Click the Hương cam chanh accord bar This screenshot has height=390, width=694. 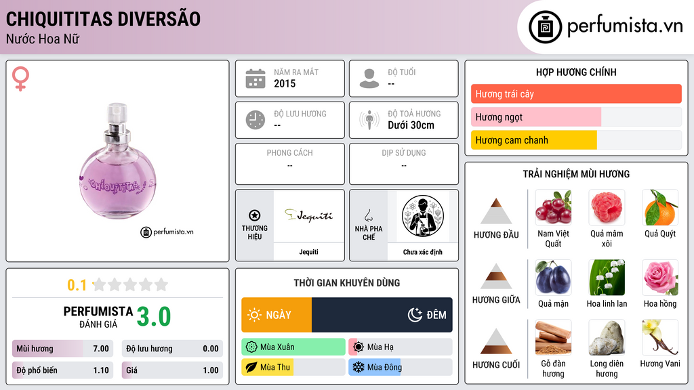point(576,139)
